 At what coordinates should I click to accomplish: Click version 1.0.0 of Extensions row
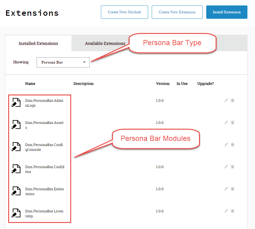160,189
